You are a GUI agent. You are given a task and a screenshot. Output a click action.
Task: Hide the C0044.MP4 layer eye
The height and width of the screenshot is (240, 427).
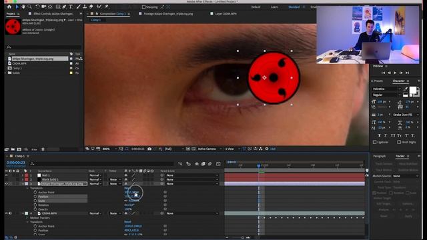coord(7,213)
